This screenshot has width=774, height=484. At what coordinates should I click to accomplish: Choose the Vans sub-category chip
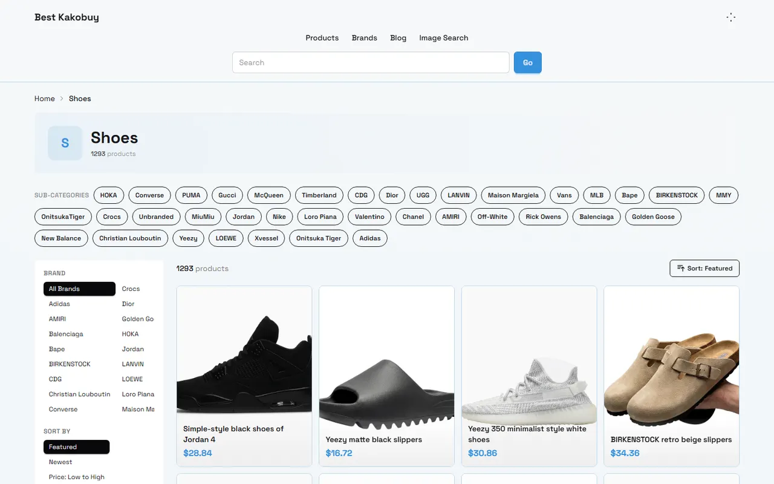tap(564, 195)
